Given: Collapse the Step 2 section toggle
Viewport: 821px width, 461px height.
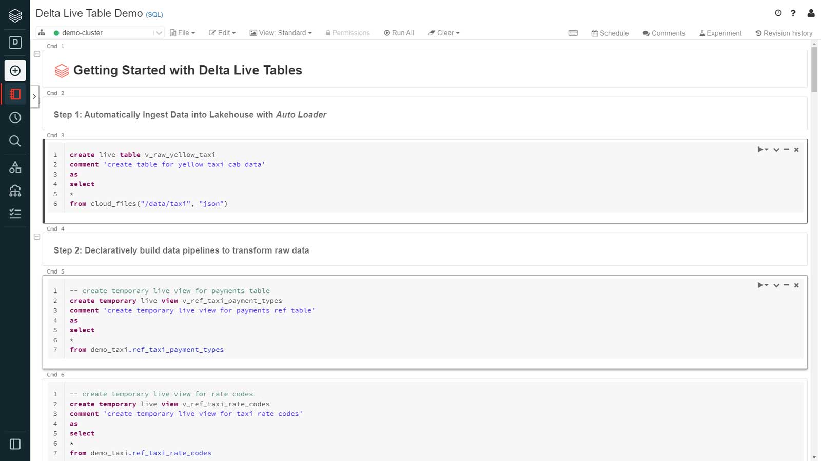Looking at the screenshot, I should point(37,237).
